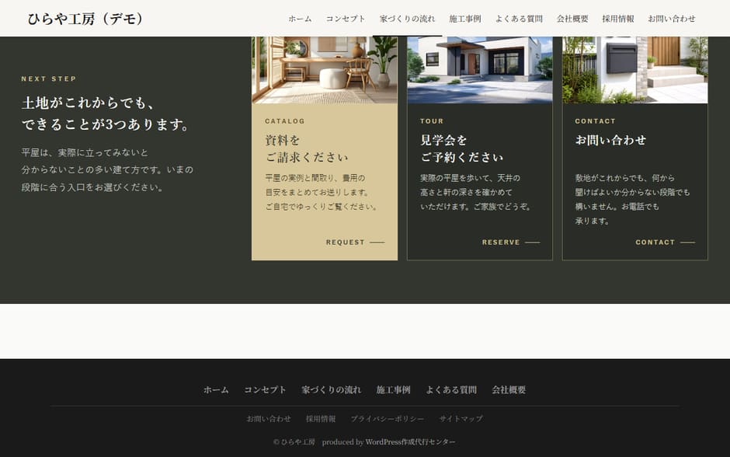Click the お問い合わせ card heading
Image resolution: width=730 pixels, height=457 pixels.
coord(610,140)
